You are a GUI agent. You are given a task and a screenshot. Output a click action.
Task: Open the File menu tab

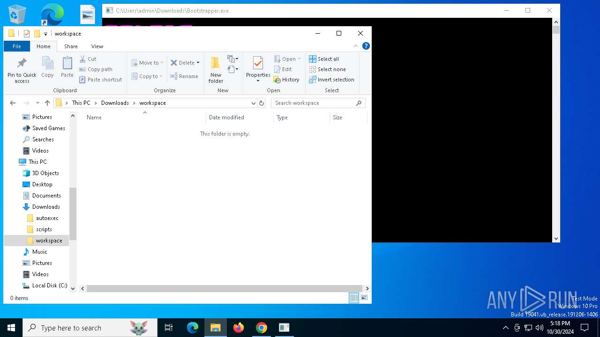[x=17, y=46]
